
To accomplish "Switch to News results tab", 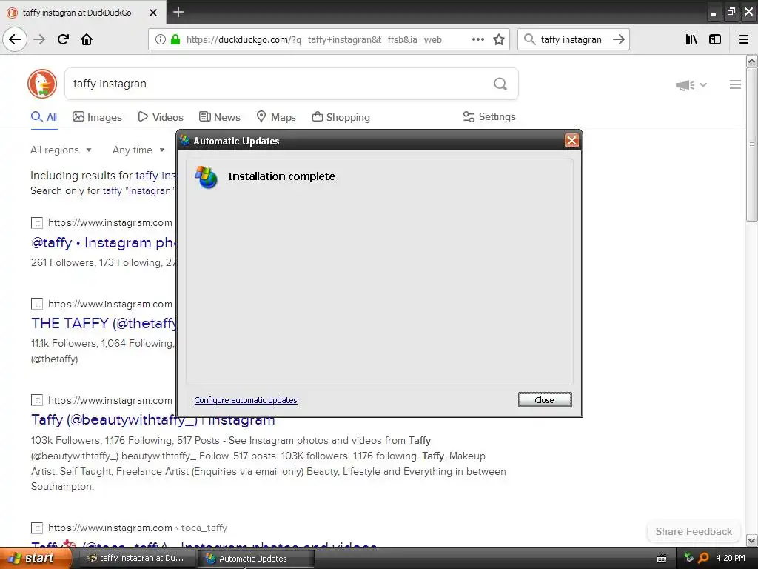I will coord(219,117).
